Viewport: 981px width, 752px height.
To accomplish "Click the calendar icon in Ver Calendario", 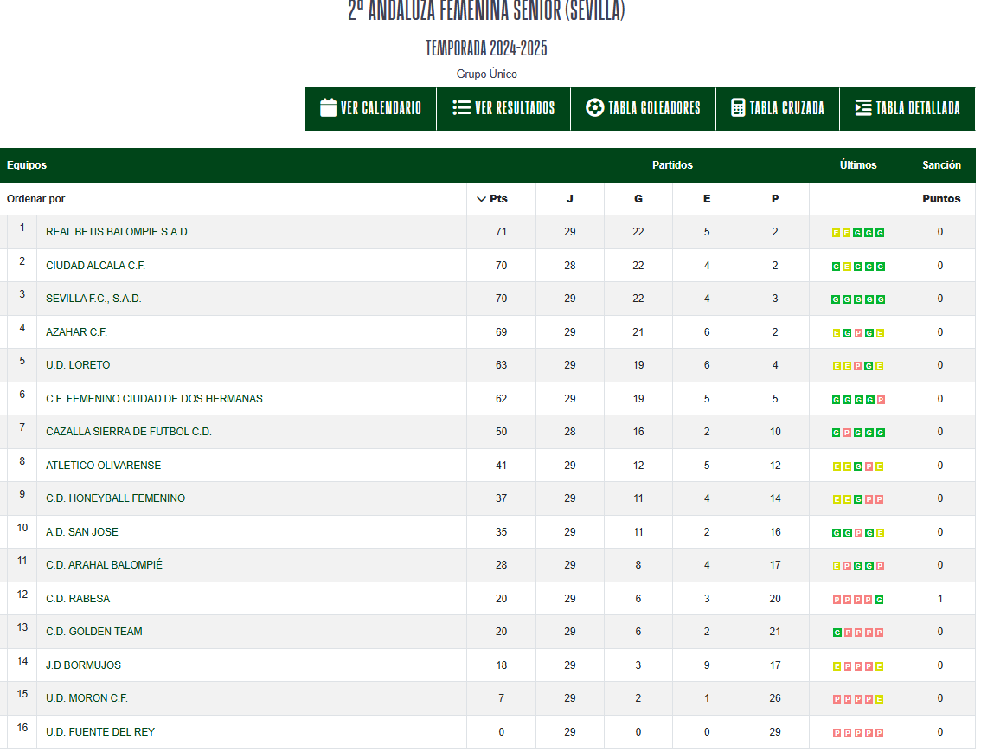I will (329, 107).
